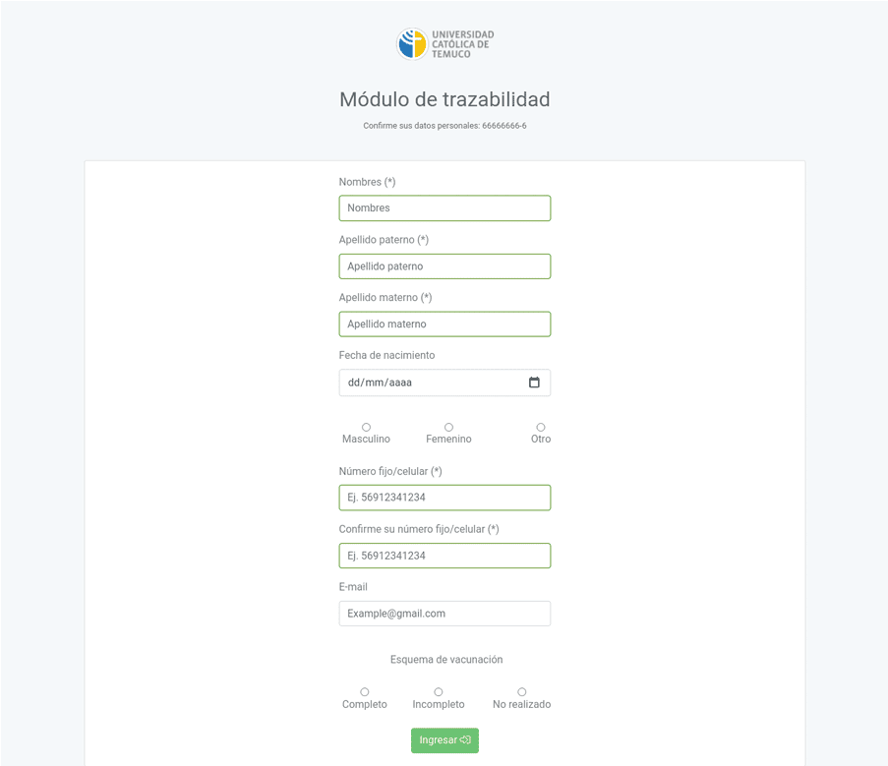
Task: Open the calendar picker icon
Action: pyautogui.click(x=534, y=383)
